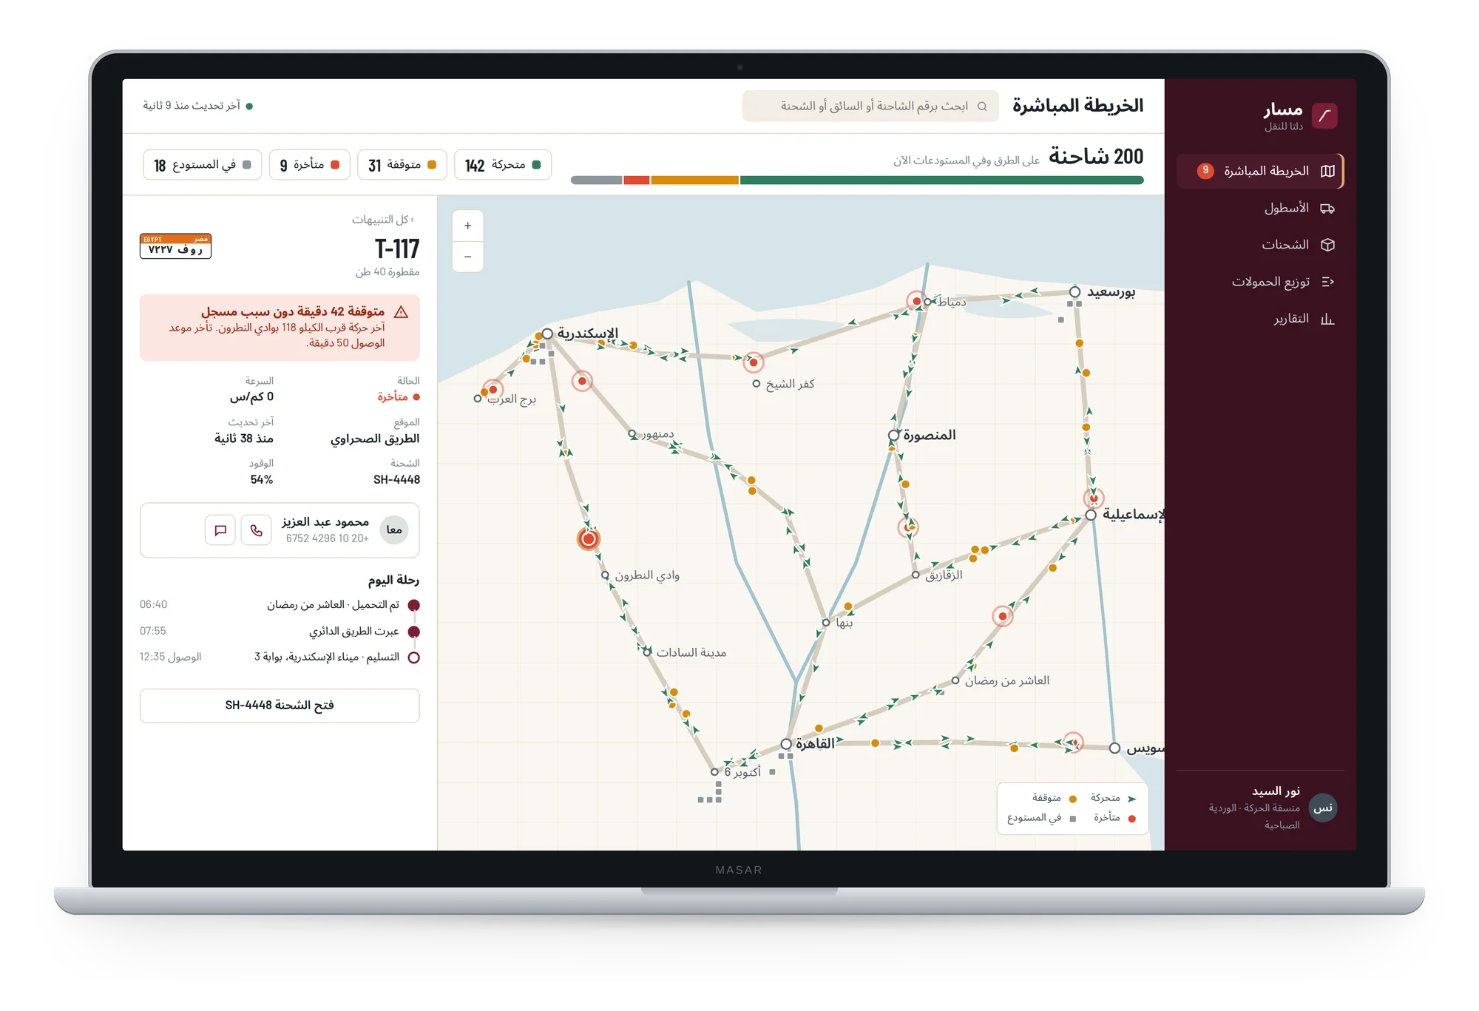Click the warning triangle in alert box
1479x1011 pixels.
click(402, 312)
